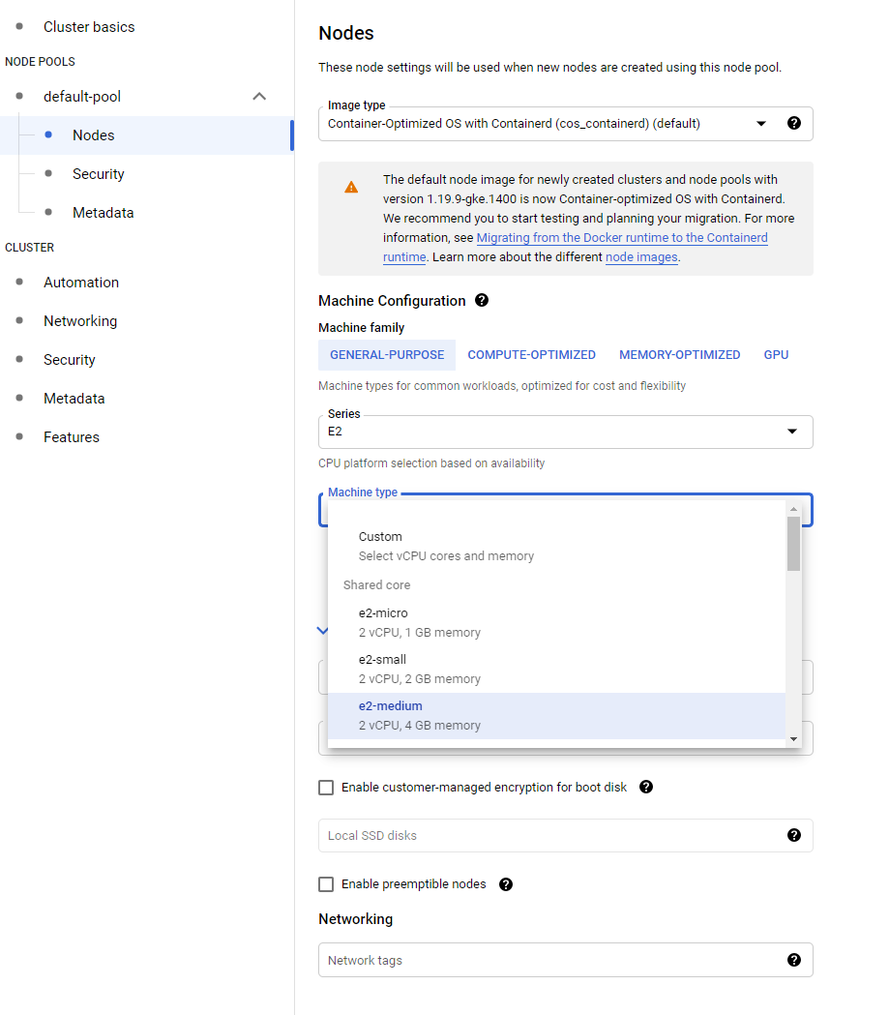Check the Enable preemptible nodes box
889x1015 pixels.
pos(326,883)
